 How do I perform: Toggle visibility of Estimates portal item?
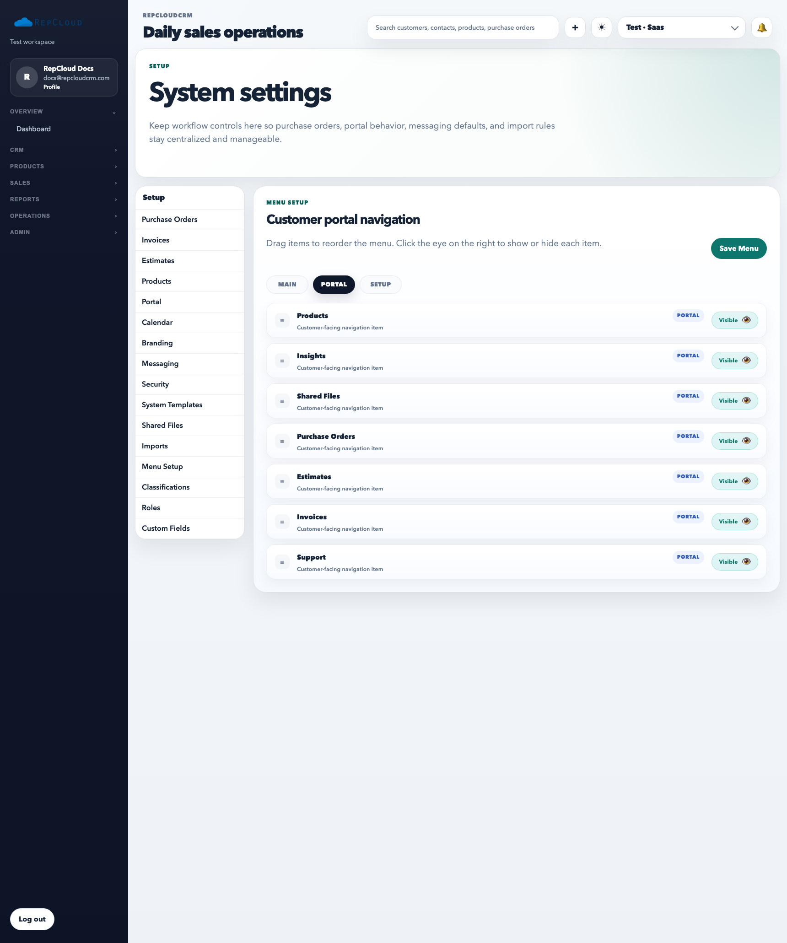tap(734, 481)
